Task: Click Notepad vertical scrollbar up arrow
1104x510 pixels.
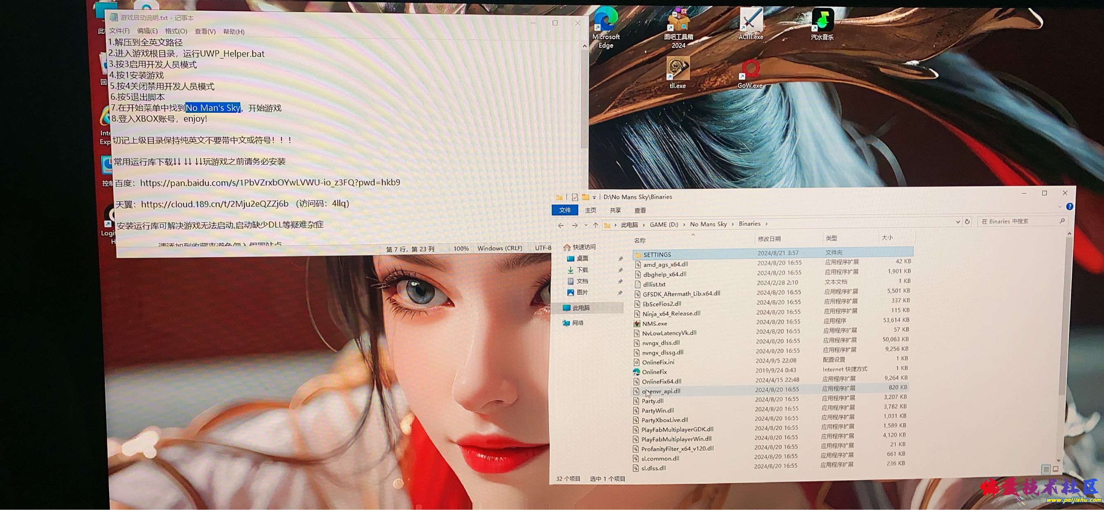Action: [x=584, y=46]
